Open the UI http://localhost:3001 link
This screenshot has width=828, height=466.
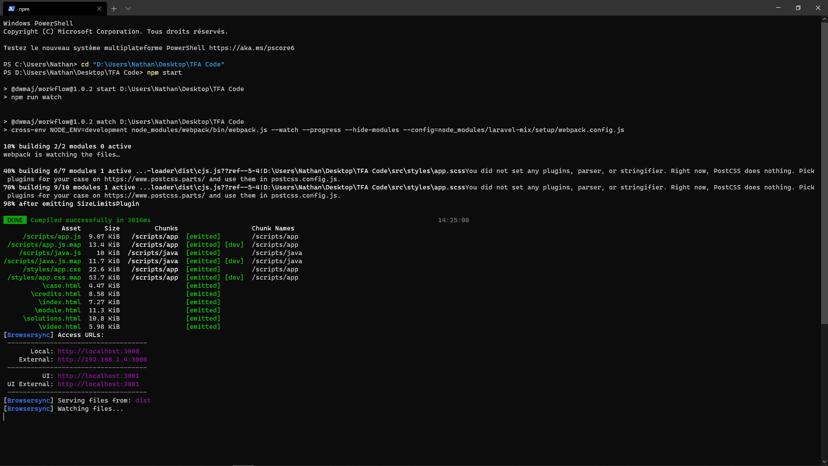98,376
